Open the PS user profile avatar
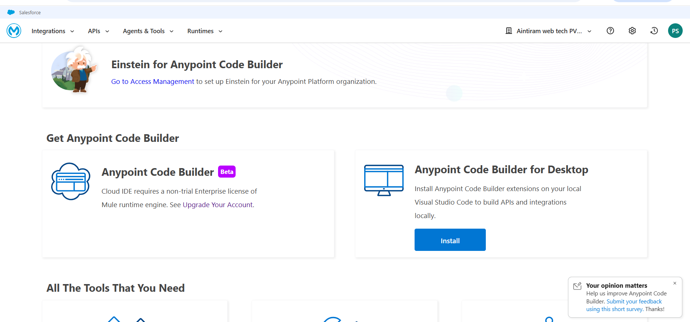The height and width of the screenshot is (322, 690). [675, 31]
